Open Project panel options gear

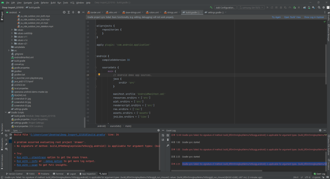point(79,12)
